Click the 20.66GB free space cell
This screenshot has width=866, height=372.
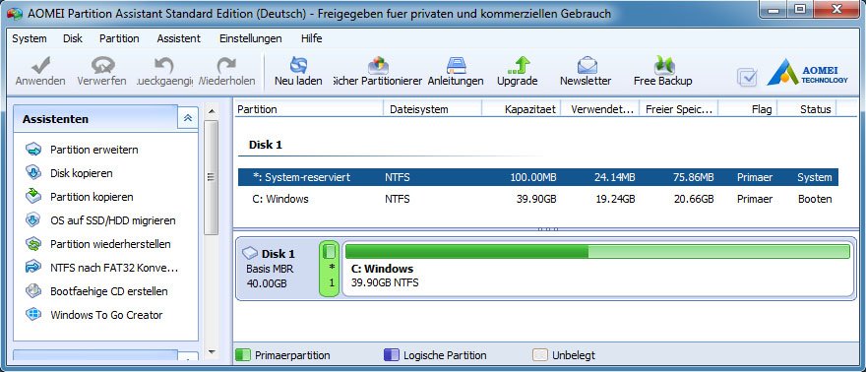694,199
